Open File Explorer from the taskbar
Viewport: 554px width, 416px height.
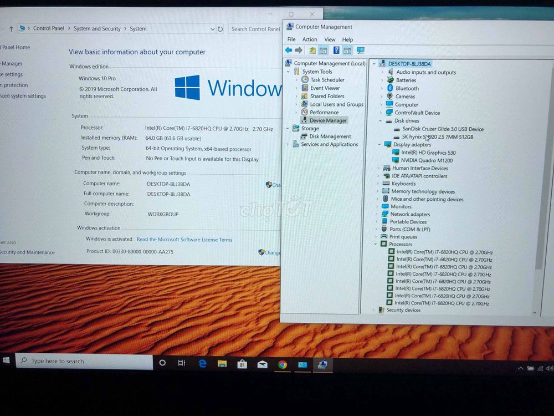tap(222, 363)
